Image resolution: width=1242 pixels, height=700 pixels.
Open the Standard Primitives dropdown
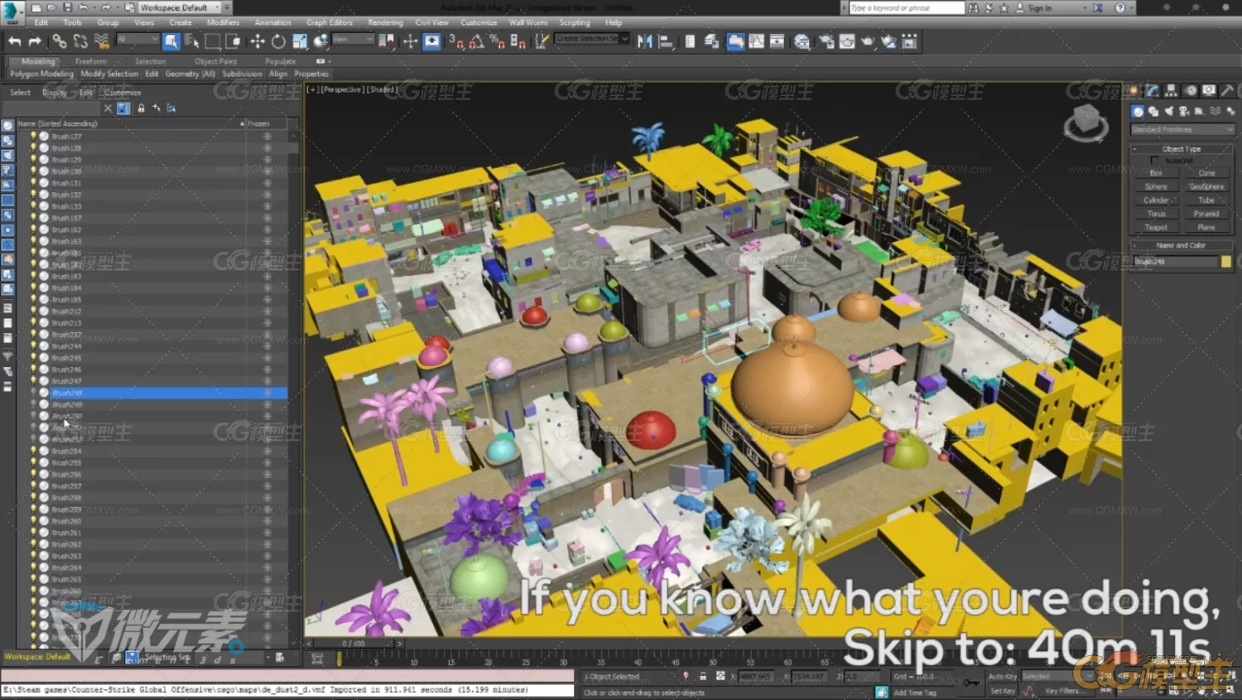[x=1182, y=130]
